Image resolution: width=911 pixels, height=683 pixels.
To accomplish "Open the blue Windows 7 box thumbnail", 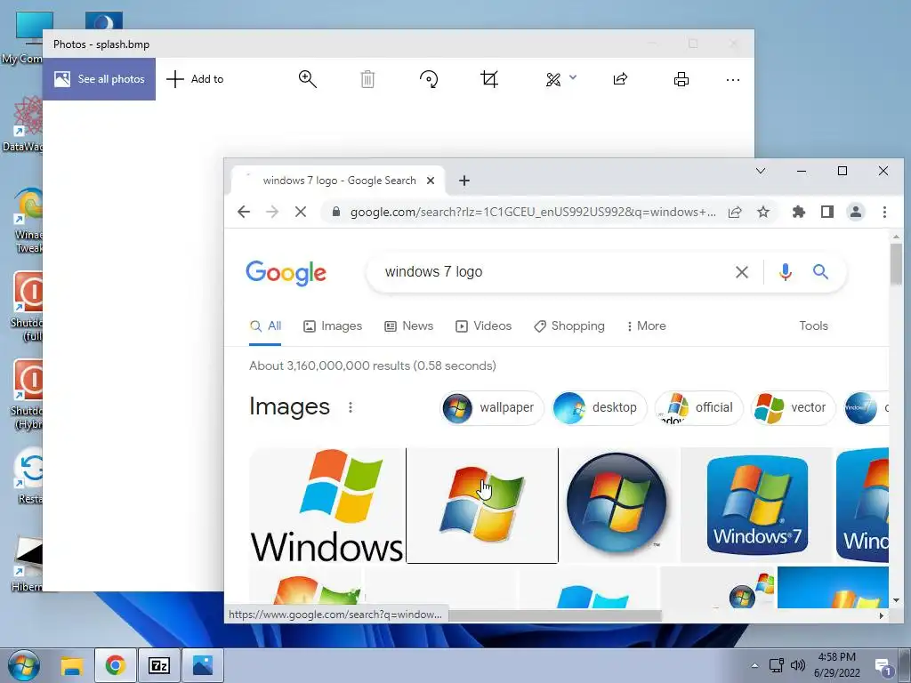I will pyautogui.click(x=756, y=505).
